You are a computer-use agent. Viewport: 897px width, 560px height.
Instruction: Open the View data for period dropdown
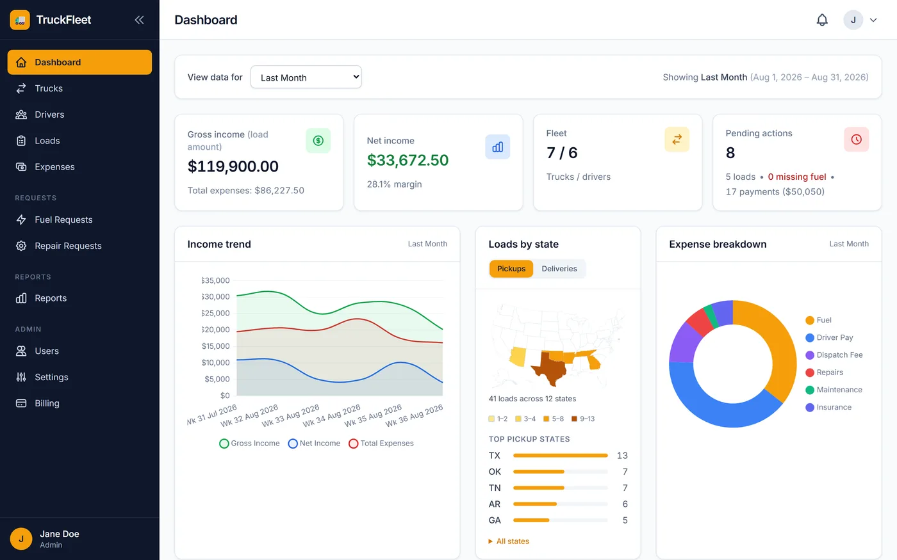pos(306,77)
